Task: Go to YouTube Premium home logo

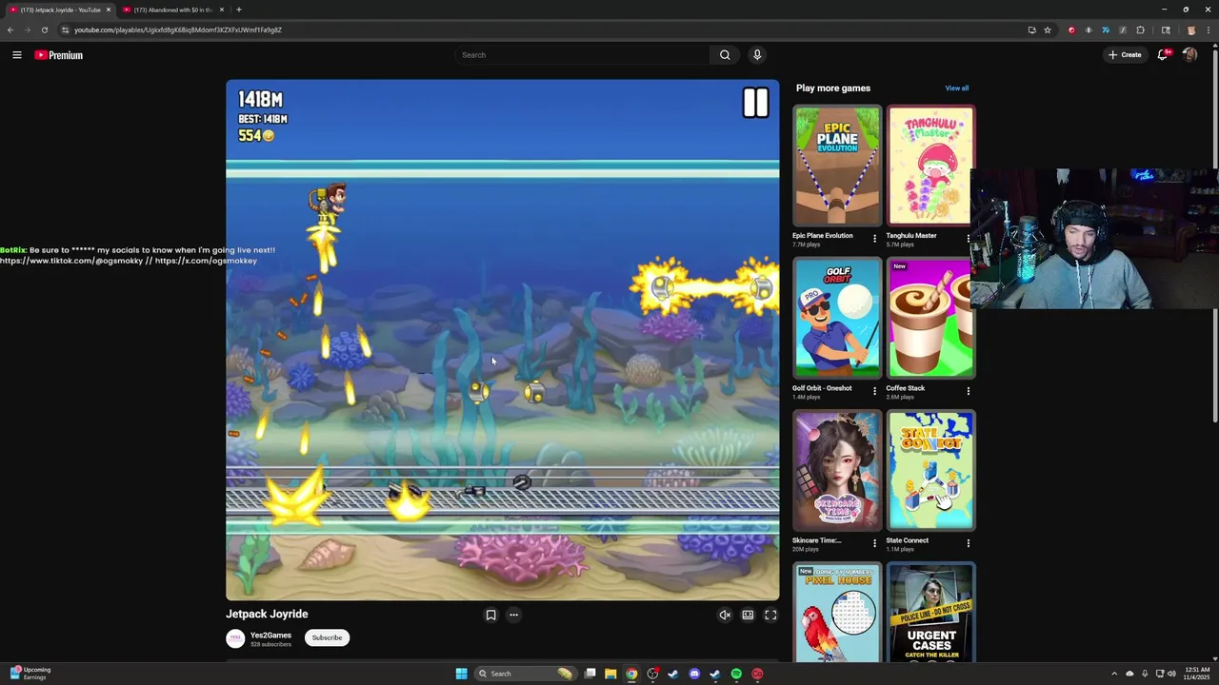Action: [59, 55]
